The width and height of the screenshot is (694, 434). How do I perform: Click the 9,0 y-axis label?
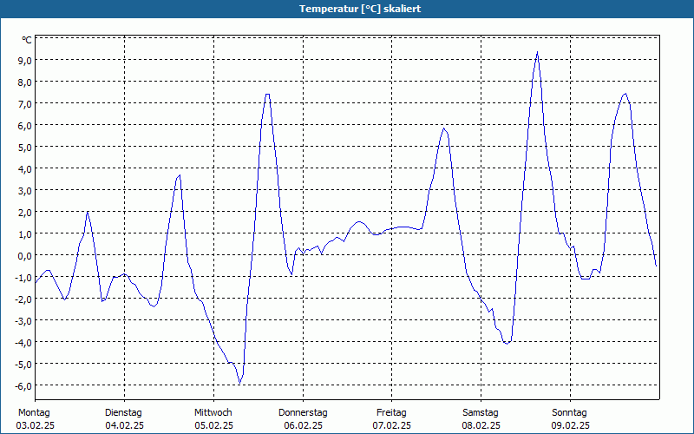[25, 60]
